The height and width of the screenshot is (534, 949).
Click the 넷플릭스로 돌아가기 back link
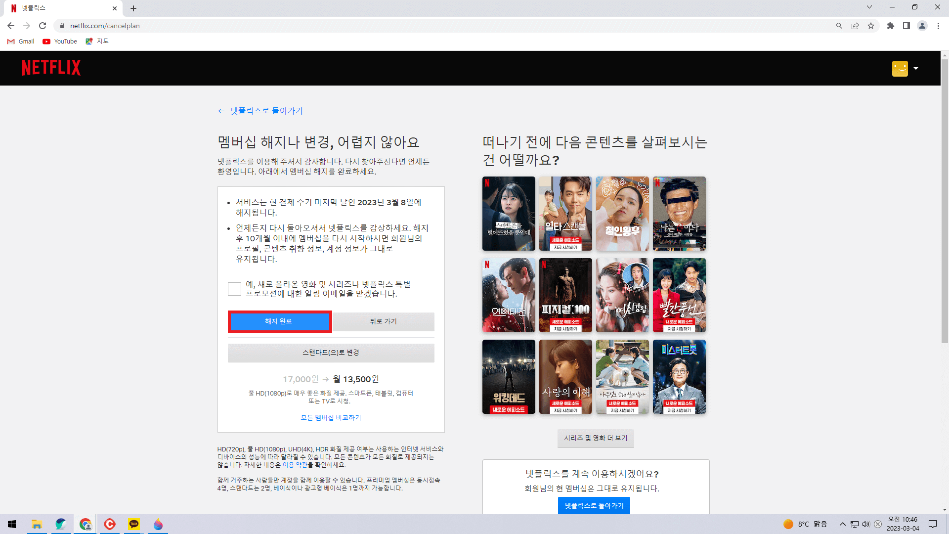(x=260, y=111)
